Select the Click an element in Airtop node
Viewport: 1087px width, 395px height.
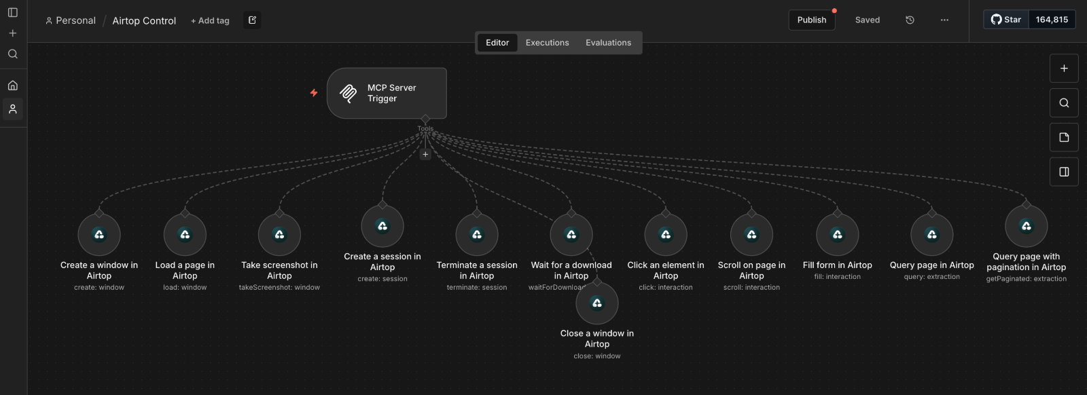[x=666, y=235]
